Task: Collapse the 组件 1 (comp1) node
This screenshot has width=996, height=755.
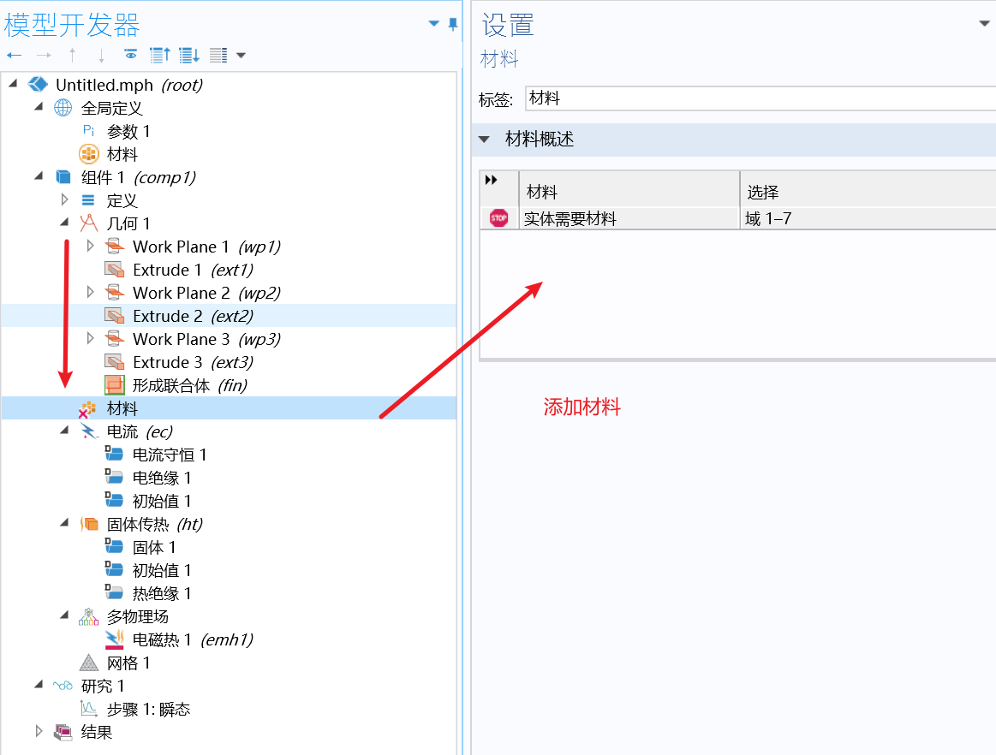Action: (39, 175)
